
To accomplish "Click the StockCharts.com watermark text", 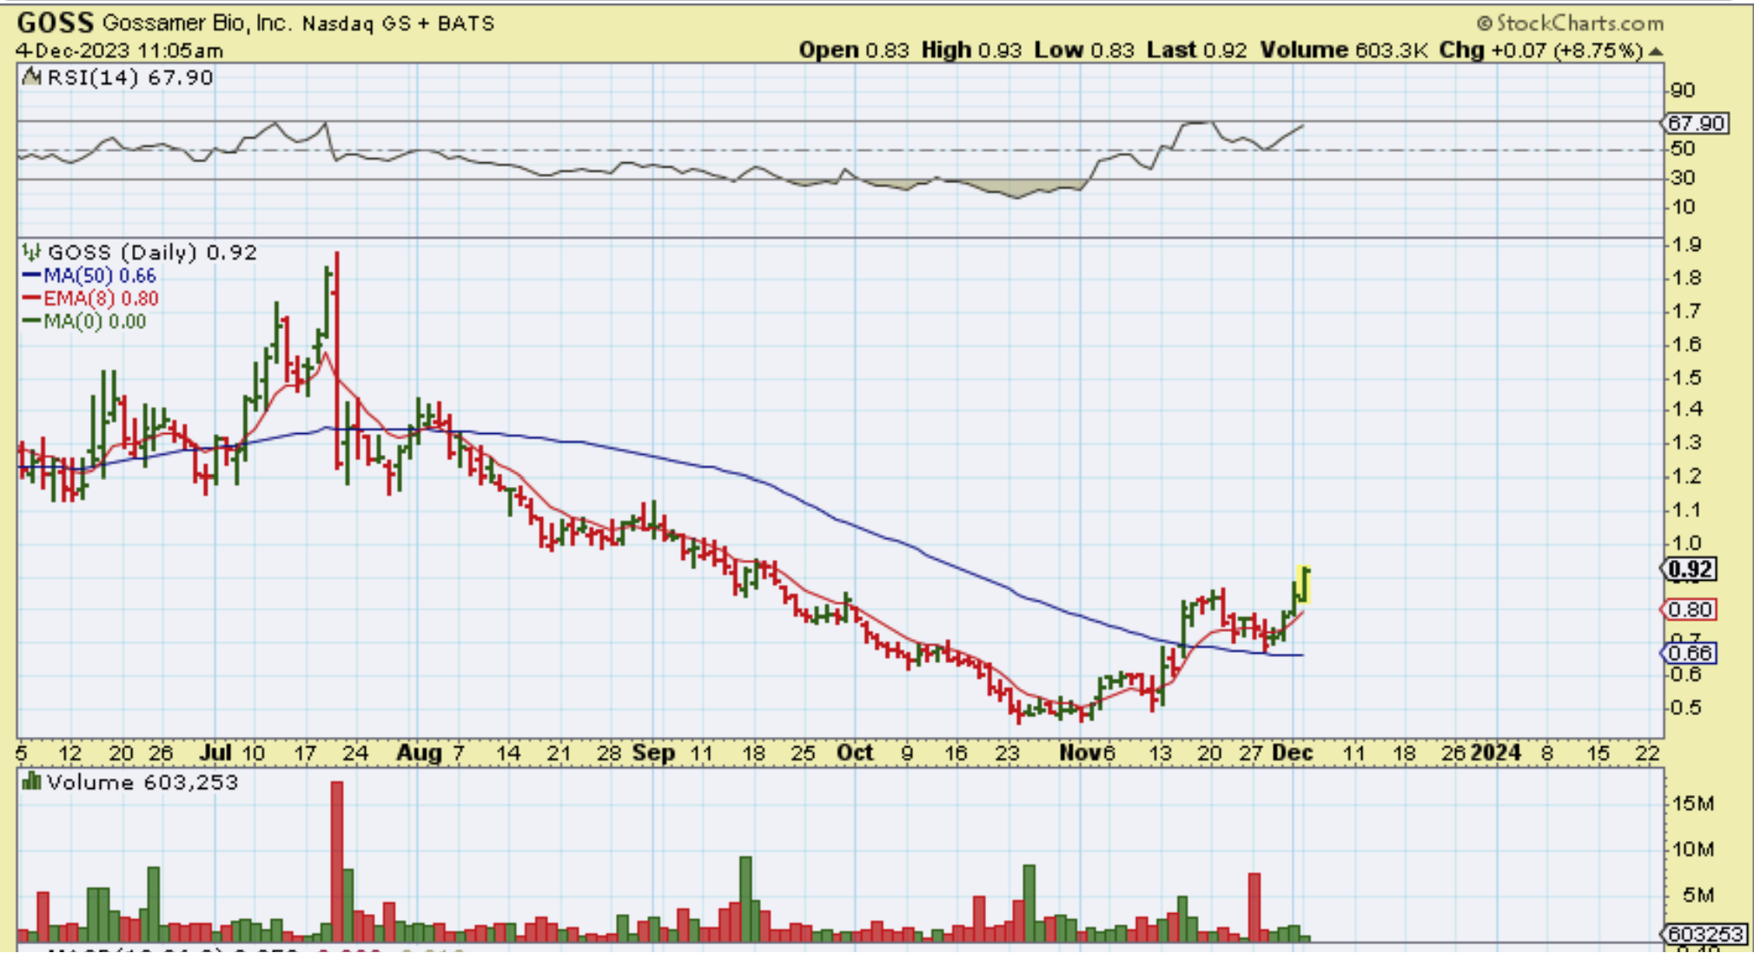I will tap(1579, 23).
